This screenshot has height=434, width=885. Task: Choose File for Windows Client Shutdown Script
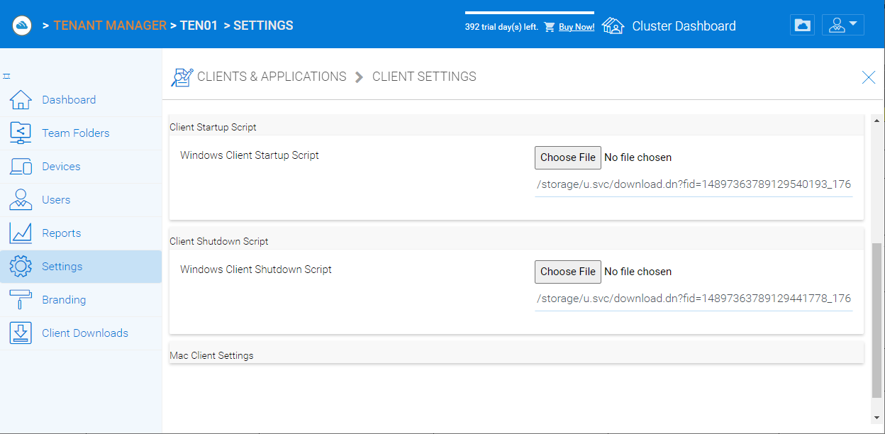[x=568, y=272]
